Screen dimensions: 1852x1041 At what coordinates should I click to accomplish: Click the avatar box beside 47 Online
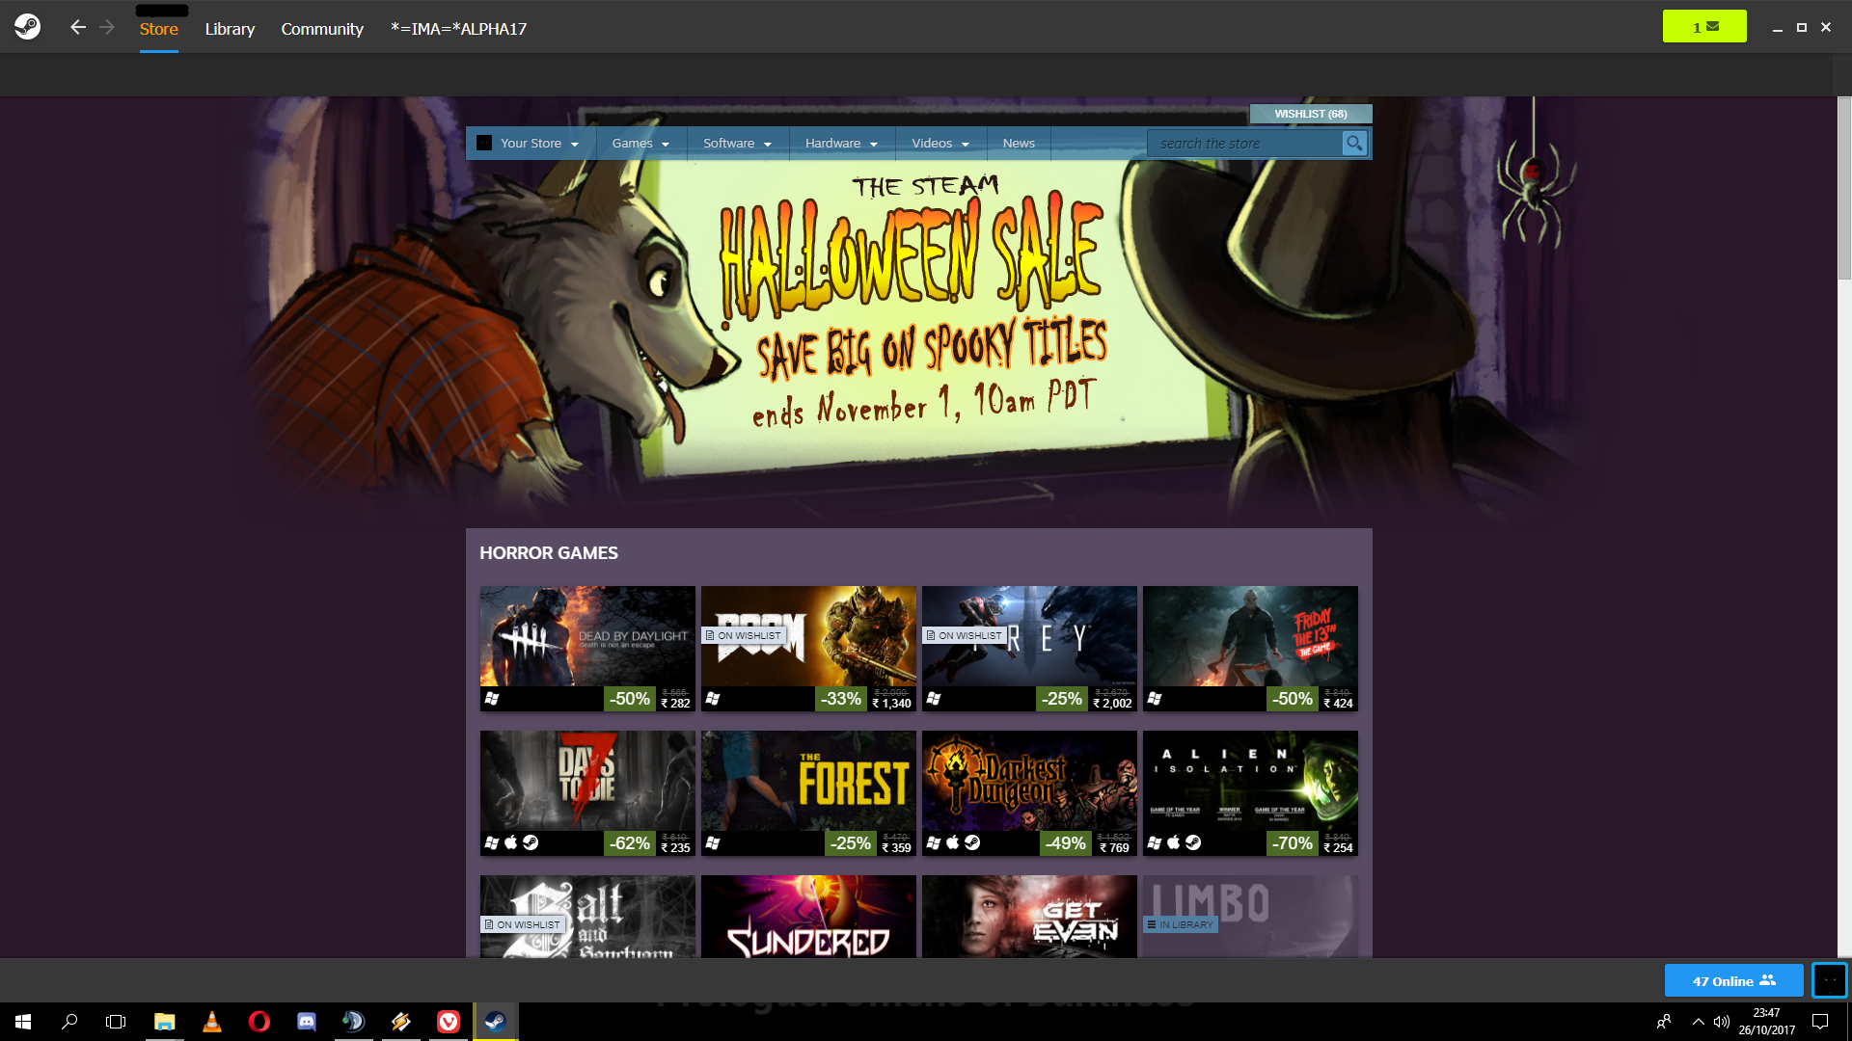[1829, 980]
